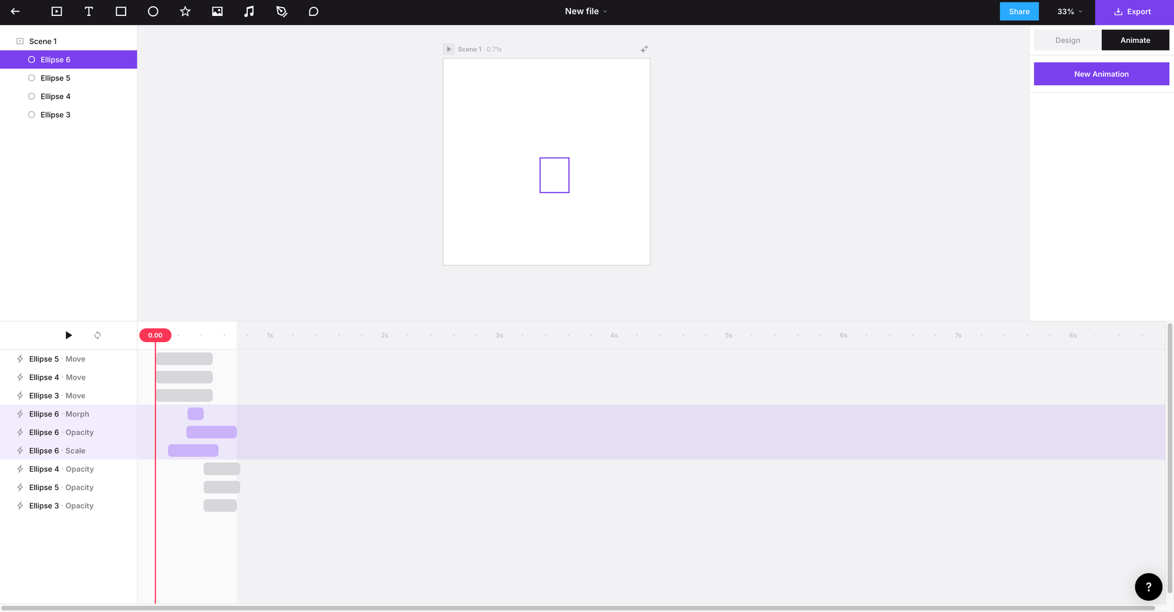
Task: Open the image insert tool
Action: coord(217,11)
